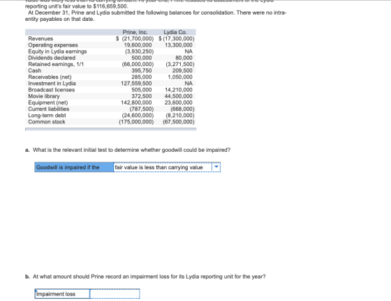Click the 'Movie library' row label

(44, 96)
